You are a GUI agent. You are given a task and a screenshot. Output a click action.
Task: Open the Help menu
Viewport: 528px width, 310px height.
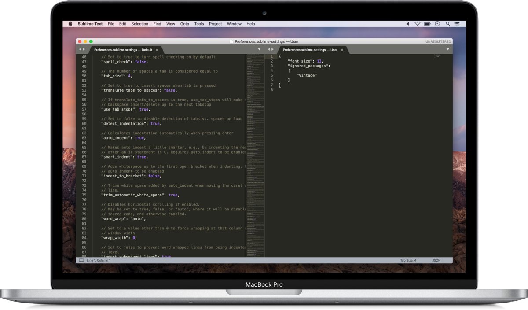click(x=251, y=24)
